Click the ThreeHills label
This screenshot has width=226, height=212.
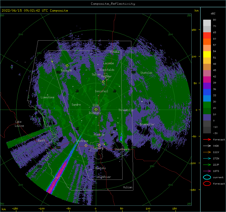click(x=126, y=110)
